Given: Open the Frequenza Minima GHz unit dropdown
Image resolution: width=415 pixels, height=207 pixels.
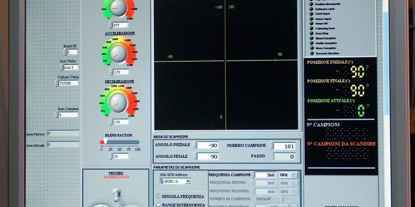Looking at the screenshot, I should click(x=294, y=183).
